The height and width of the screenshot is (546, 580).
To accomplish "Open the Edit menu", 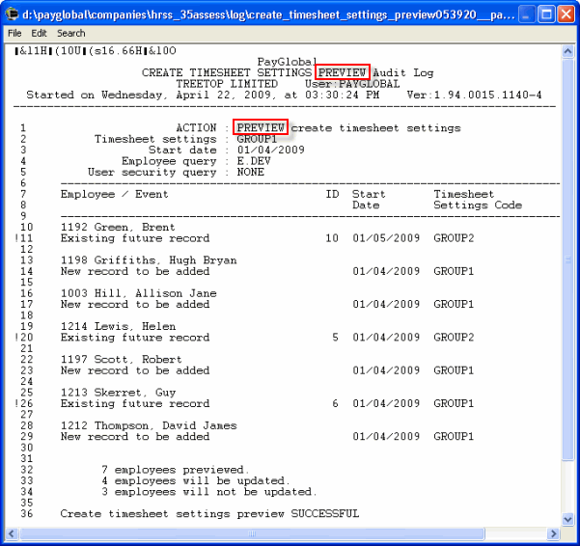I will (39, 33).
